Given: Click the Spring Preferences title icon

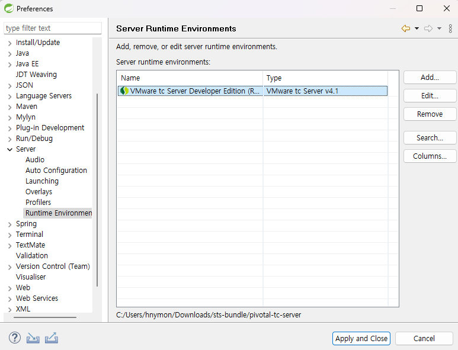Looking at the screenshot, I should [8, 8].
